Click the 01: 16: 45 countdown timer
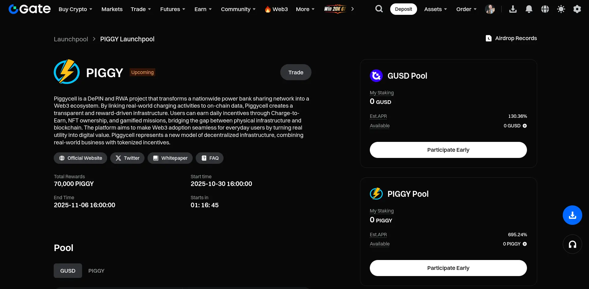The height and width of the screenshot is (289, 589). pos(205,205)
